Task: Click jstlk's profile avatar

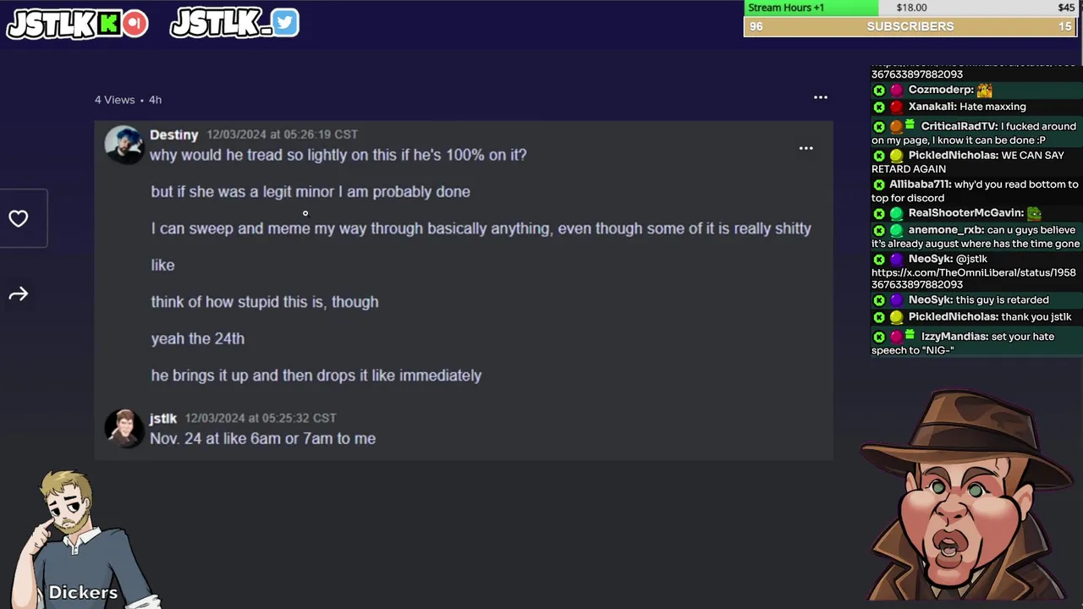Action: point(124,429)
